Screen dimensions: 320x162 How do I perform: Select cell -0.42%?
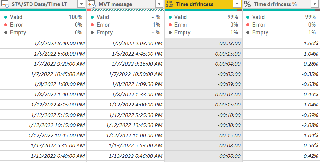point(281,156)
